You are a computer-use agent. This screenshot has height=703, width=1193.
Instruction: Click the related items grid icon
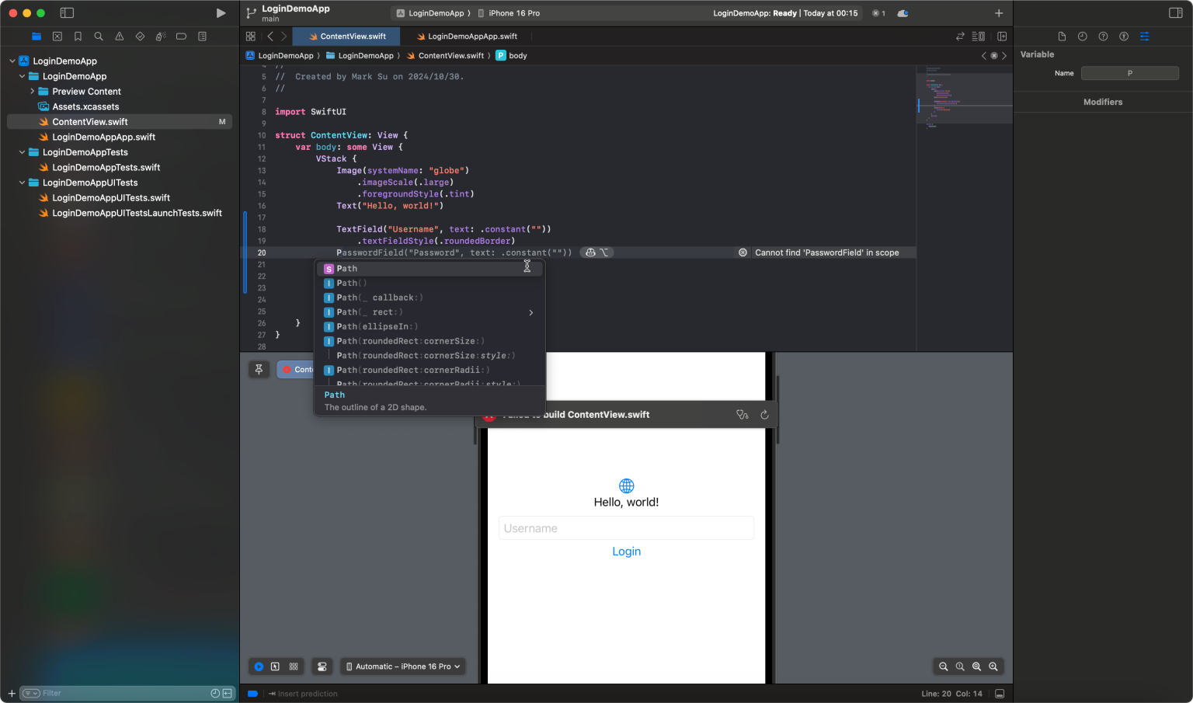250,37
